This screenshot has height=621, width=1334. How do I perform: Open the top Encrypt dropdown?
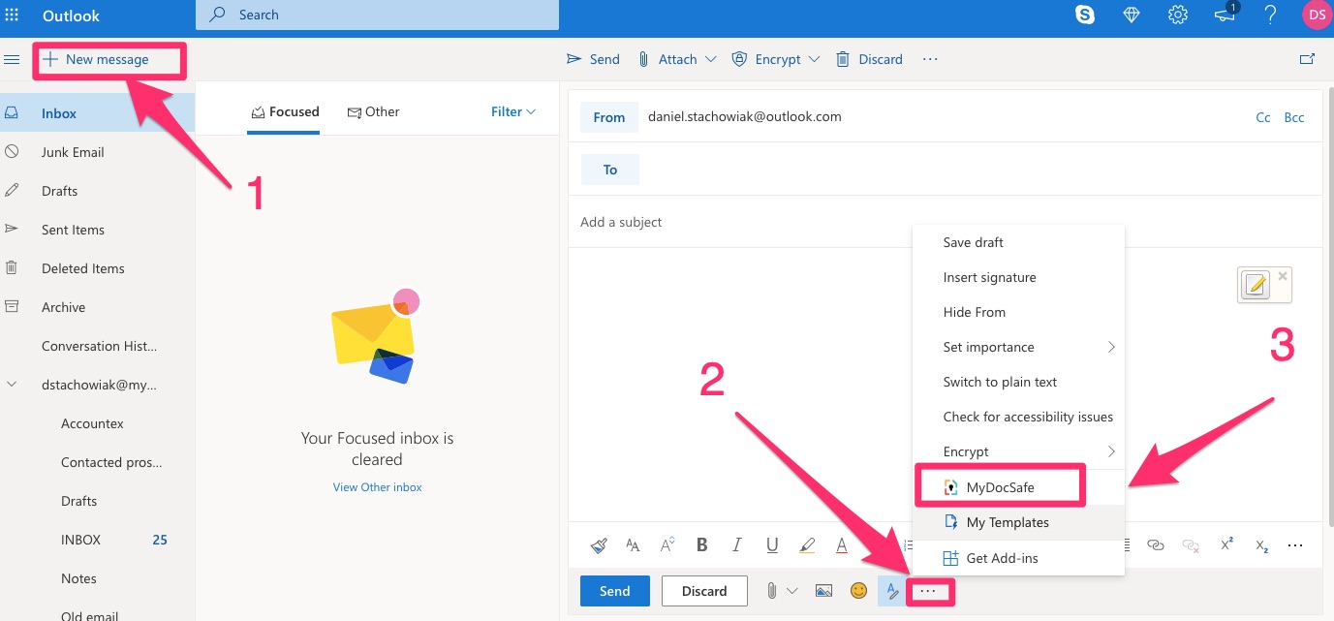click(776, 59)
